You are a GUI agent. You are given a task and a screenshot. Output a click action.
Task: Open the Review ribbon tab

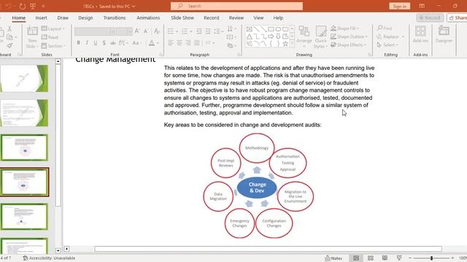pyautogui.click(x=236, y=17)
